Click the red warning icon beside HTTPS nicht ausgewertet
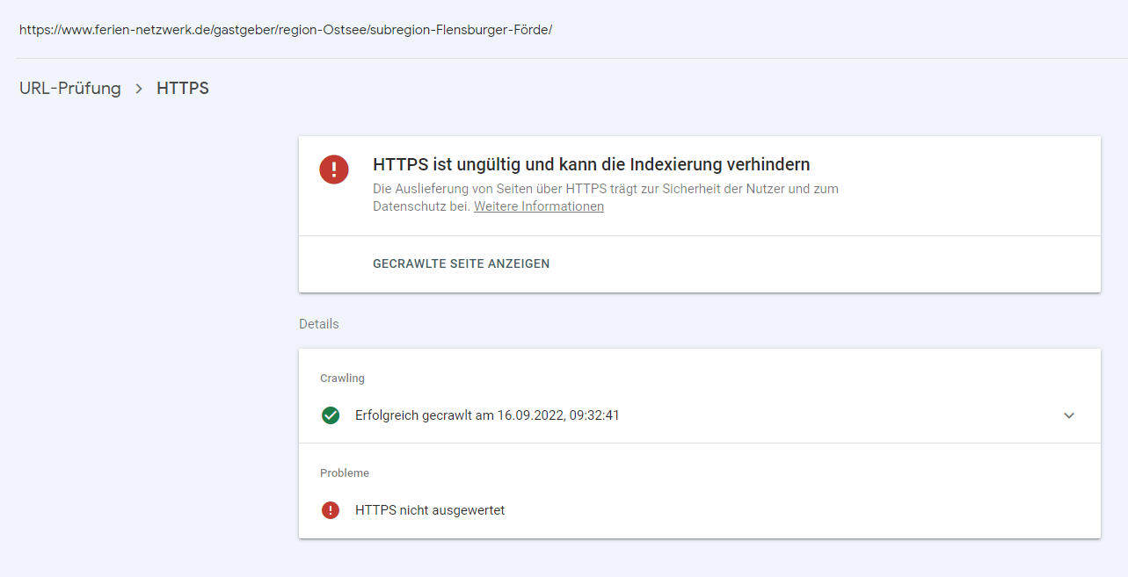This screenshot has height=577, width=1128. (x=331, y=510)
